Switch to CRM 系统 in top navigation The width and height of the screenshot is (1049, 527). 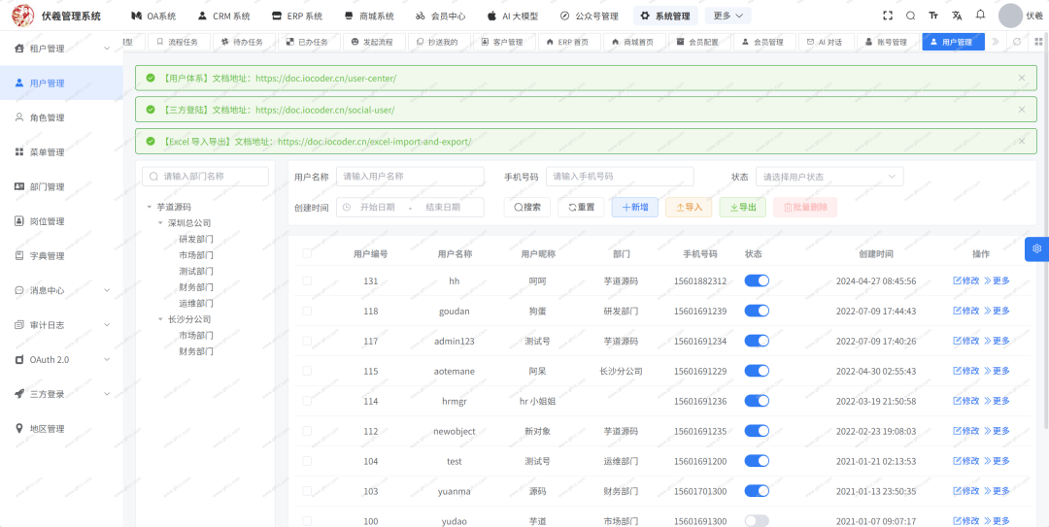tap(224, 16)
